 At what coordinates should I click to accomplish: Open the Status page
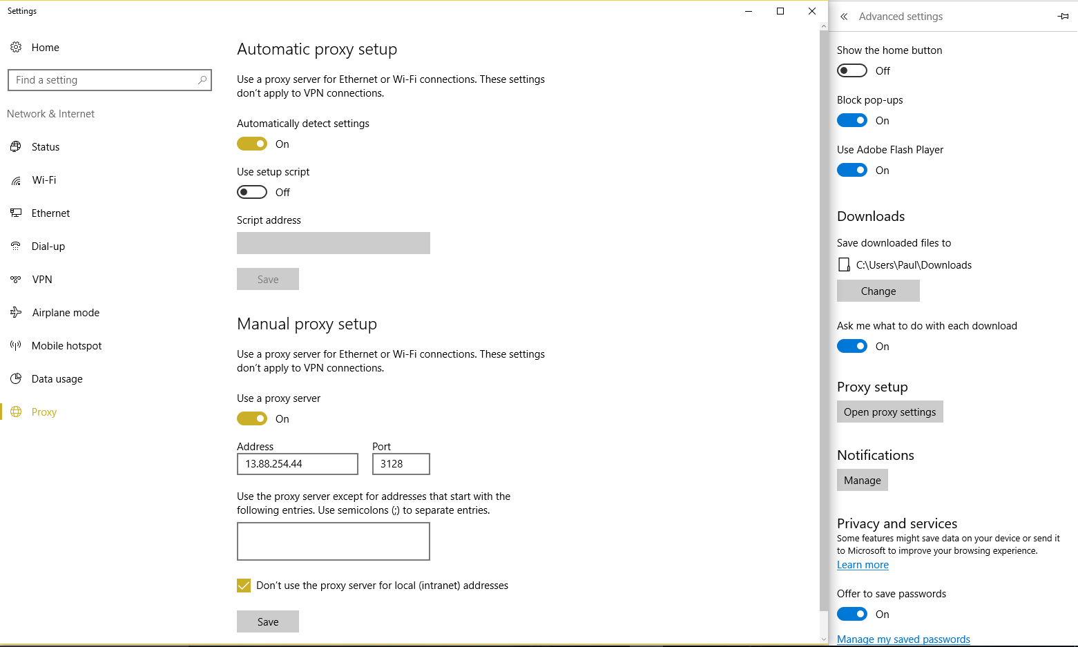(46, 146)
